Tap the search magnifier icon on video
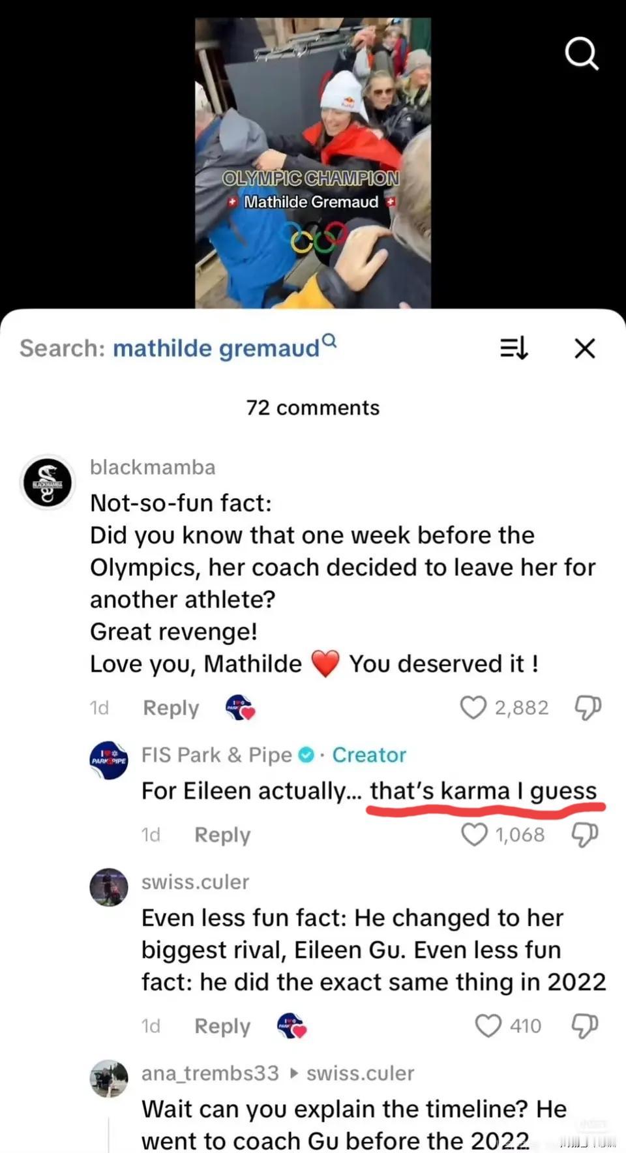 coord(581,53)
